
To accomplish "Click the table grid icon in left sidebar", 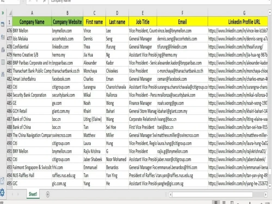I will [3, 62].
